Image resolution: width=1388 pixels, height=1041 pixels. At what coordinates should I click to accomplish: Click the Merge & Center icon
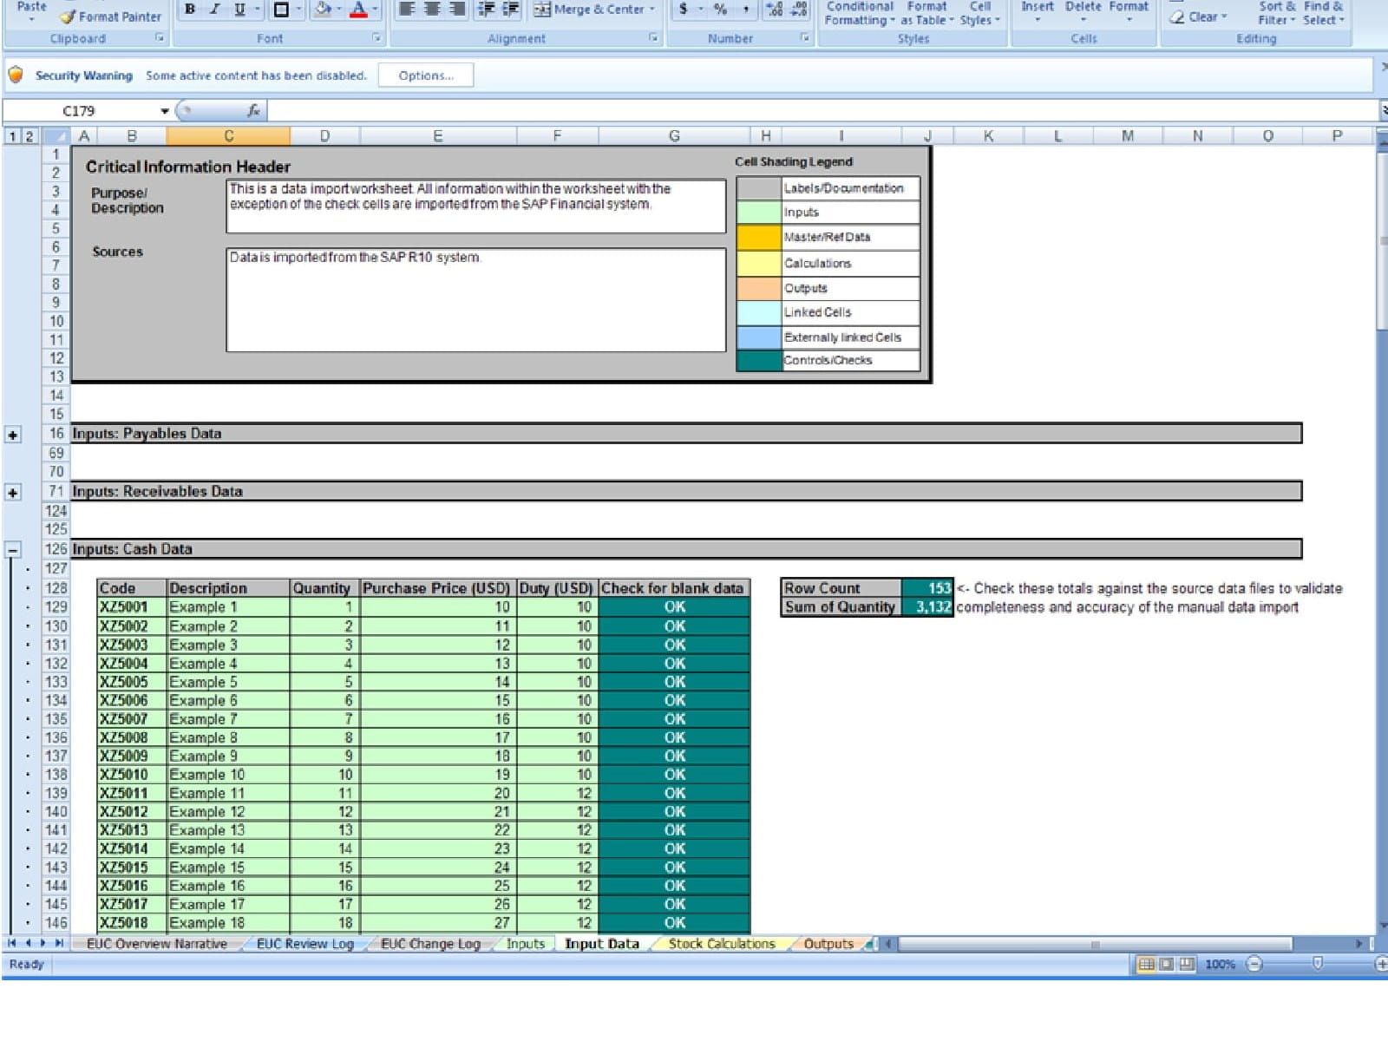click(542, 10)
